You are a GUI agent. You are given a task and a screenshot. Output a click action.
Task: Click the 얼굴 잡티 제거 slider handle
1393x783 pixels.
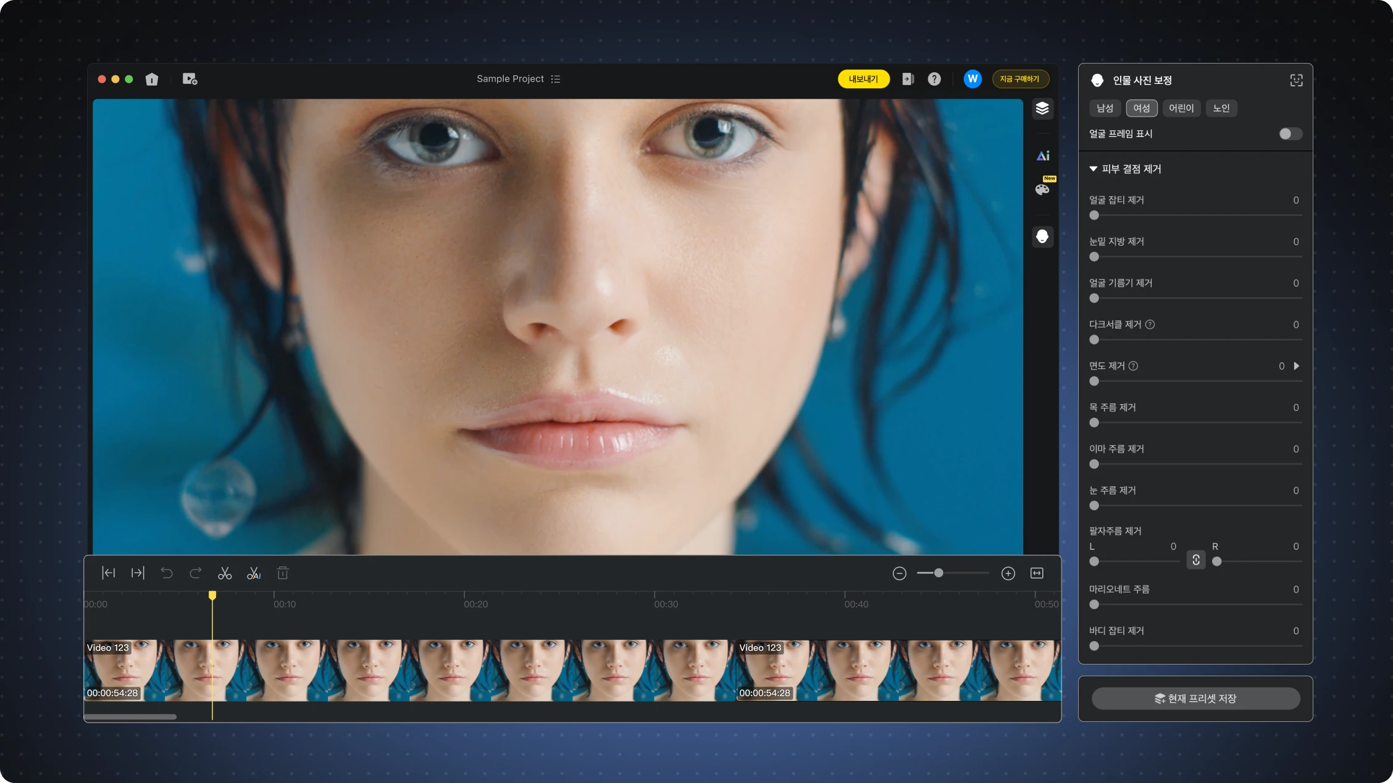click(1094, 215)
